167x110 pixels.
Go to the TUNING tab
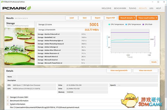[x=132, y=8]
